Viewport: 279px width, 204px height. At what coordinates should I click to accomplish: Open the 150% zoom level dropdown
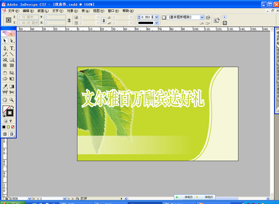pos(29,199)
